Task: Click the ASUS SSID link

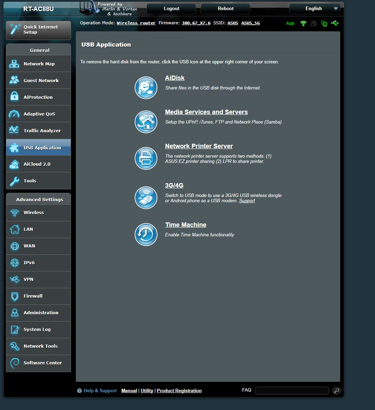Action: point(233,23)
